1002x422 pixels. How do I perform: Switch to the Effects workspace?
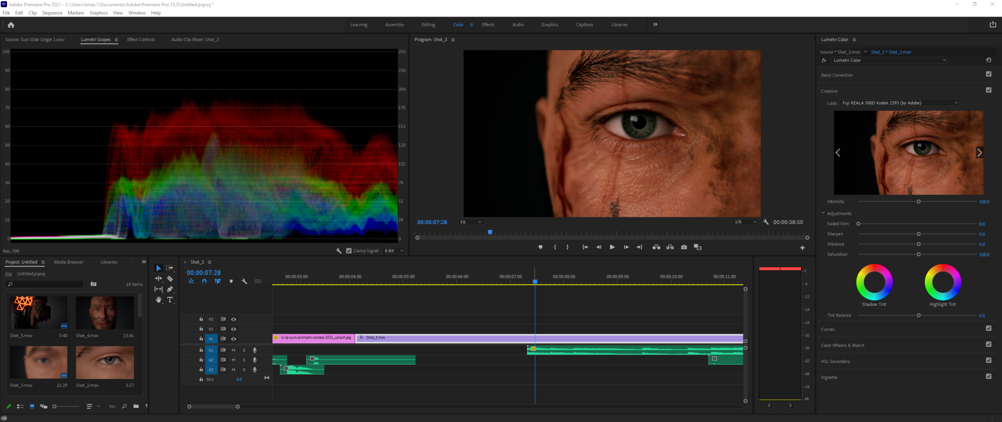coord(488,25)
